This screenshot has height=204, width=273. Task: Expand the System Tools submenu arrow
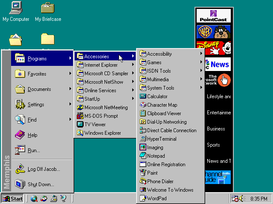pyautogui.click(x=201, y=88)
